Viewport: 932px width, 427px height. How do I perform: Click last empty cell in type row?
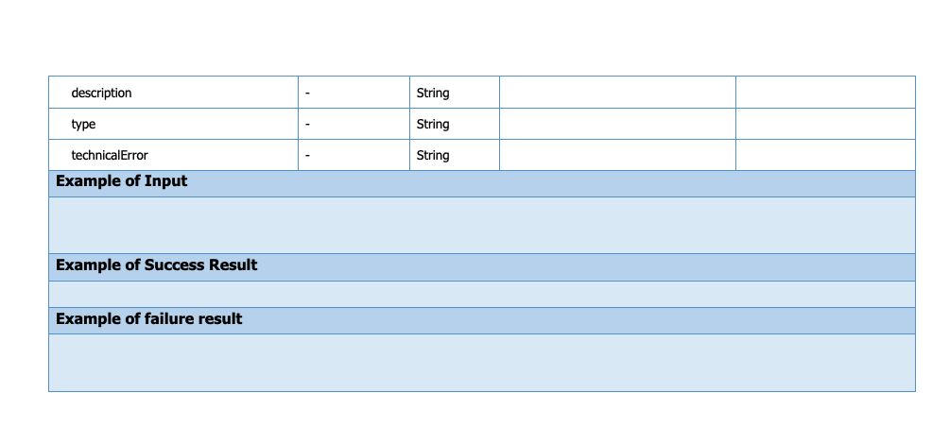824,124
